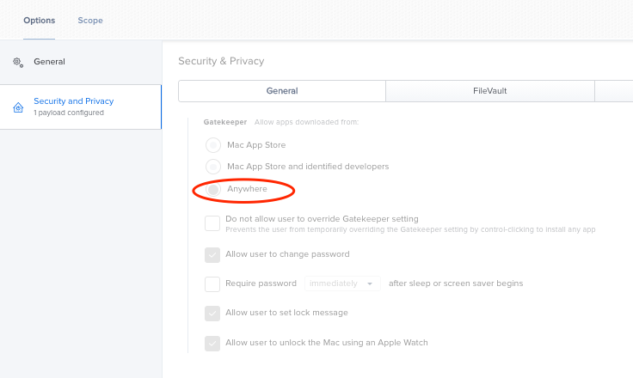633x378 pixels.
Task: Select the Anywhere Gatekeeper radio option
Action: [213, 189]
